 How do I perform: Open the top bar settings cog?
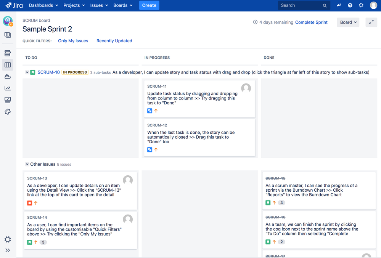[361, 5]
